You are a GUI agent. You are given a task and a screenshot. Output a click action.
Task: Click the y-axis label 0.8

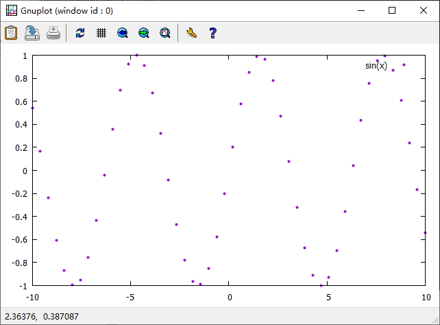[21, 79]
